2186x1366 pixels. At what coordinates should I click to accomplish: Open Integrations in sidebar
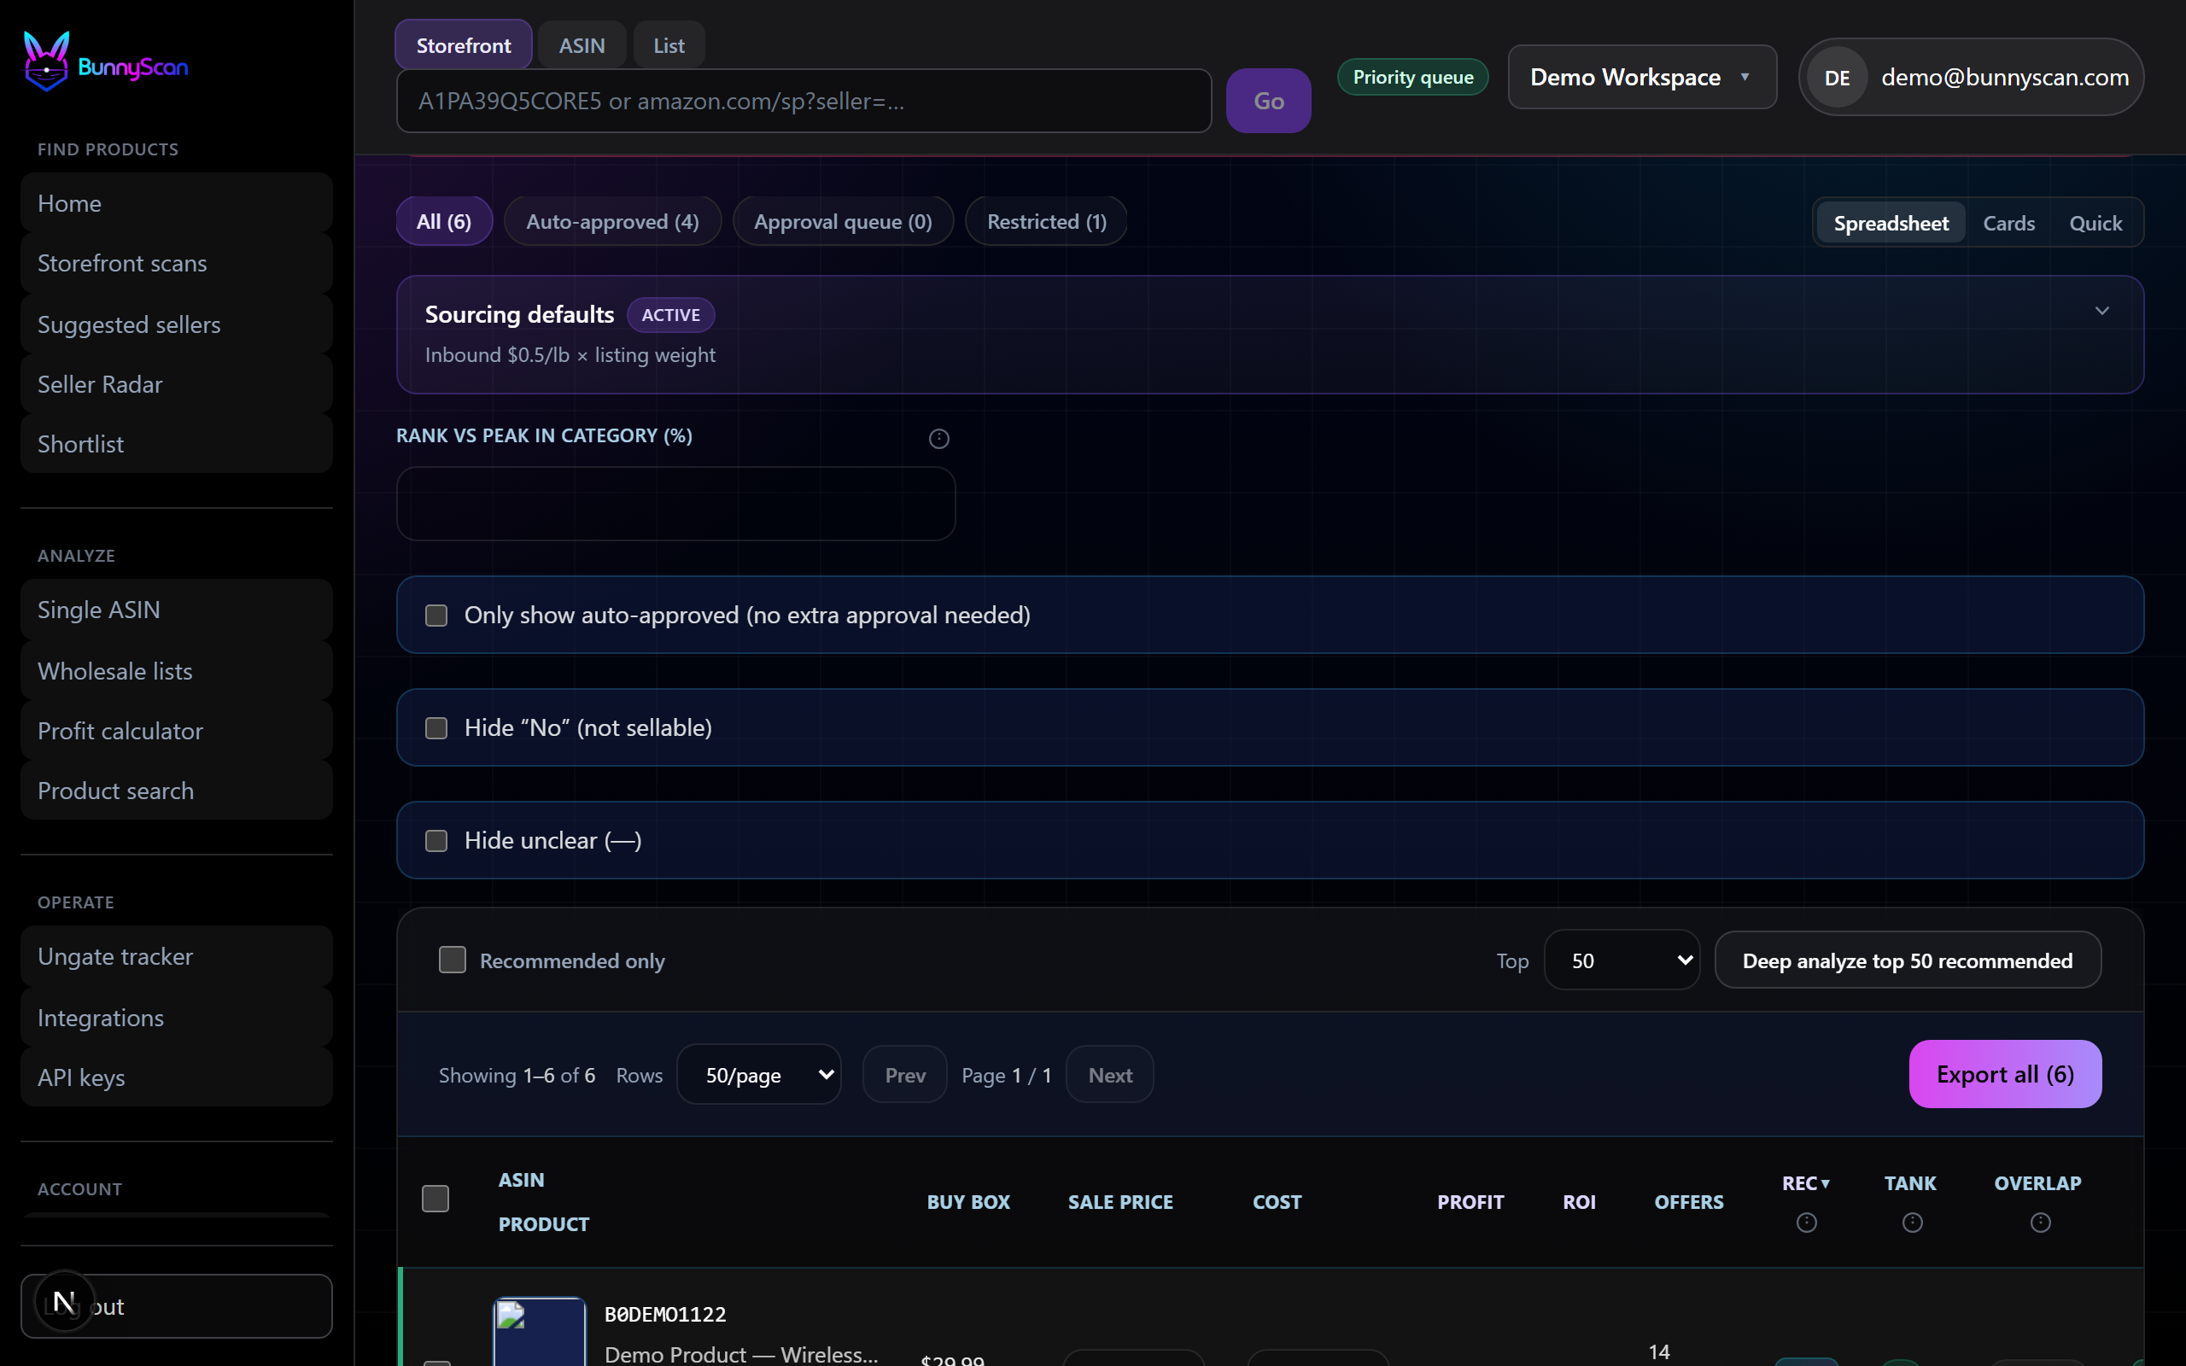click(176, 1018)
